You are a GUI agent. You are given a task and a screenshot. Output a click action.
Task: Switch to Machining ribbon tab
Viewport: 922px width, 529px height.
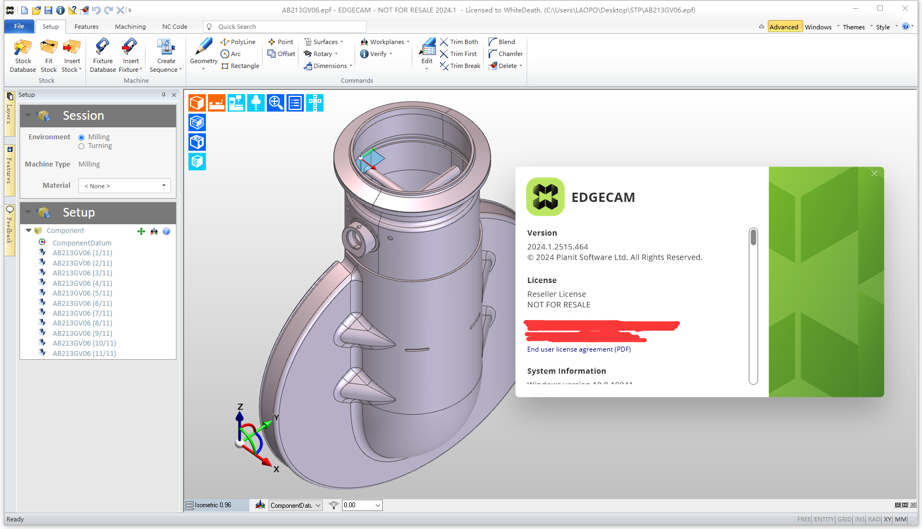pos(130,27)
